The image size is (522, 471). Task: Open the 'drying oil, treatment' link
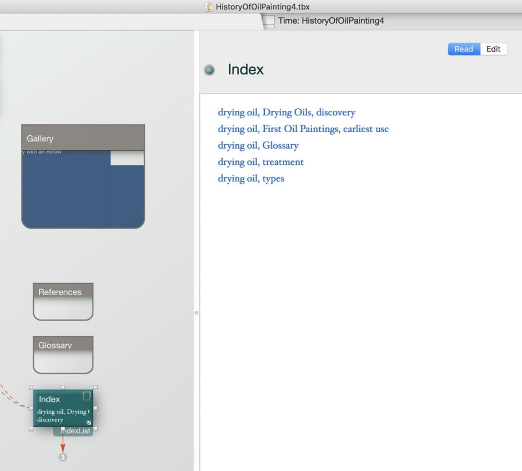point(260,162)
